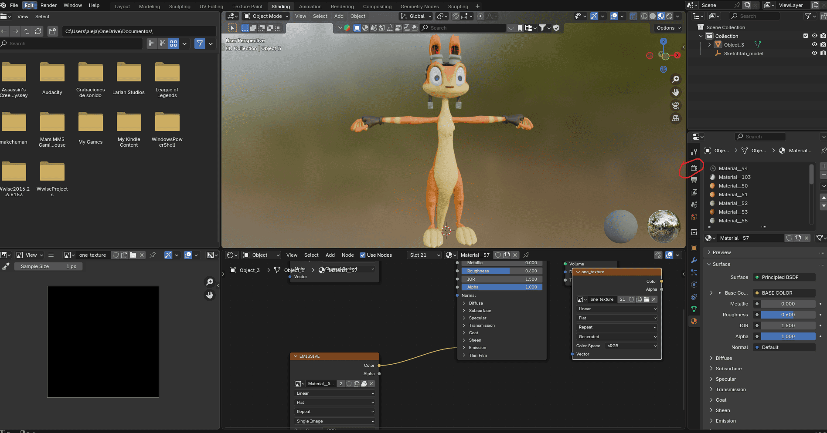Go back in file browser history
The width and height of the screenshot is (827, 433).
(4, 31)
